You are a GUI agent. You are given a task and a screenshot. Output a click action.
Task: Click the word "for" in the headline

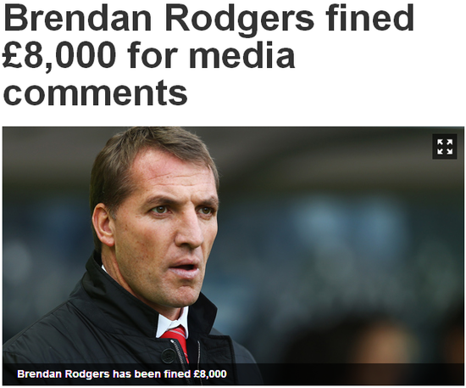153,54
